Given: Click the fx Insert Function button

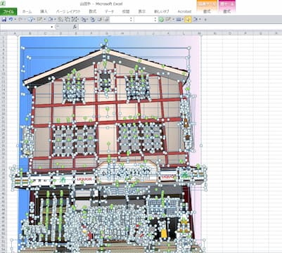Looking at the screenshot, I should [75, 27].
